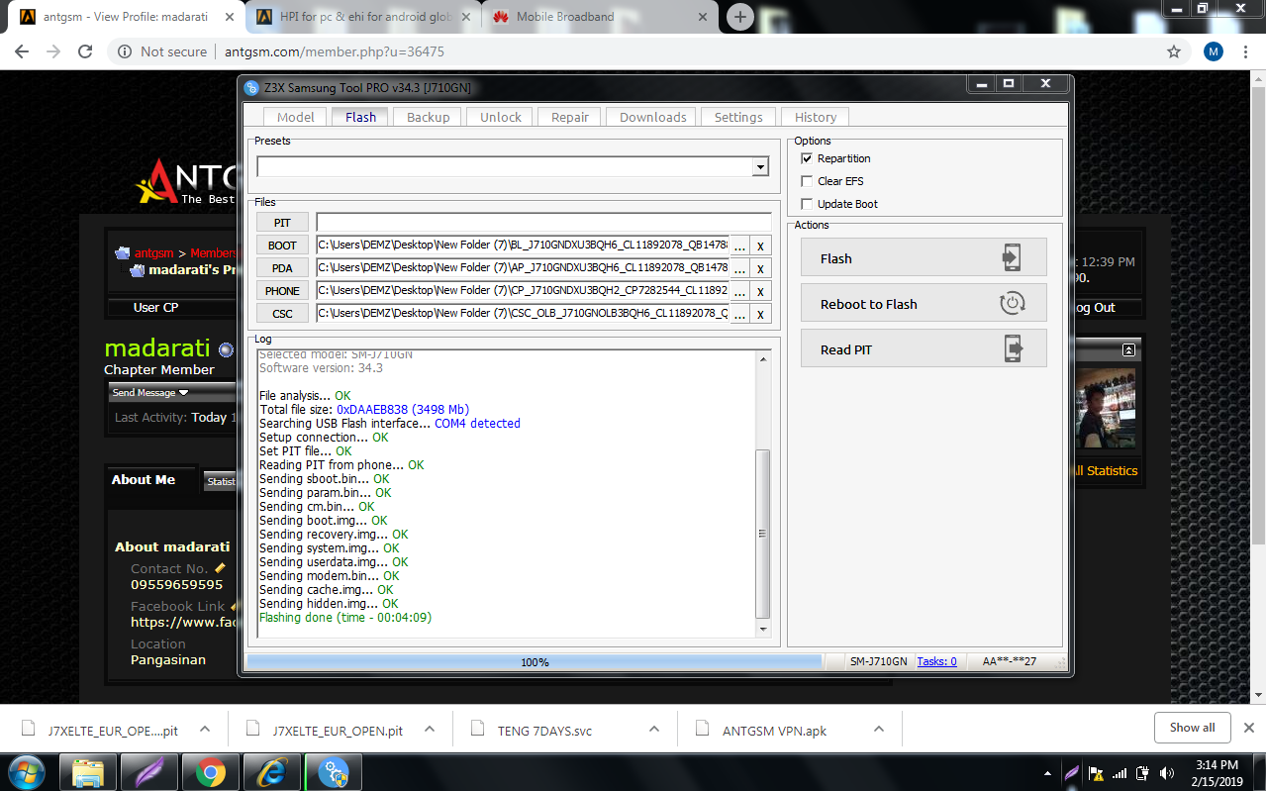Bookmark page with star icon
The image size is (1266, 791).
(x=1174, y=51)
